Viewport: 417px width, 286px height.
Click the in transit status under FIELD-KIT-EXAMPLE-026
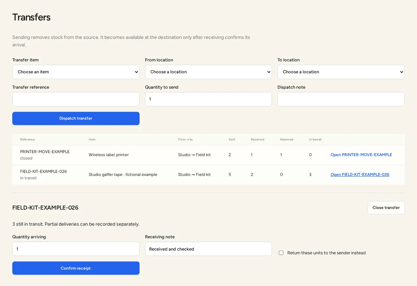pos(28,178)
